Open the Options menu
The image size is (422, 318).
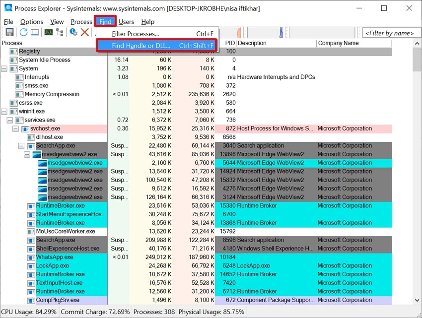(x=32, y=22)
